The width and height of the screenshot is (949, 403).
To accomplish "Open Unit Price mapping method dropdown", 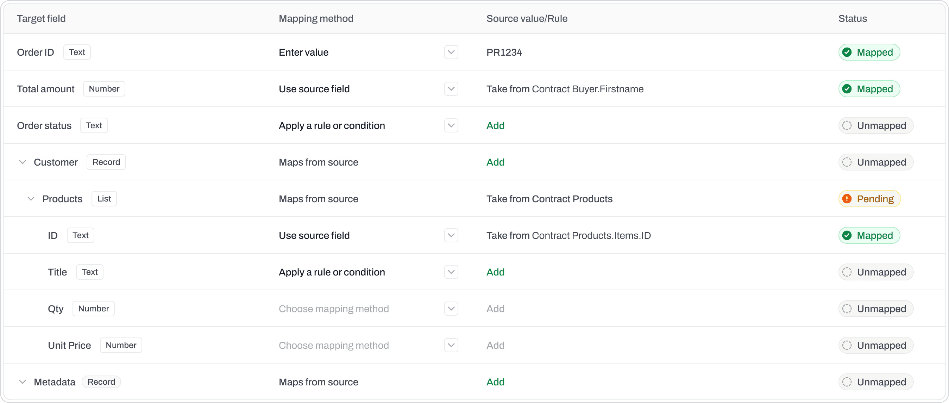I will 451,346.
